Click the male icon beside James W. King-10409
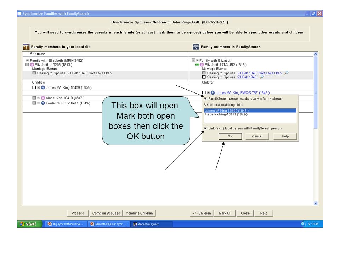The width and height of the screenshot is (340, 255). (x=43, y=87)
